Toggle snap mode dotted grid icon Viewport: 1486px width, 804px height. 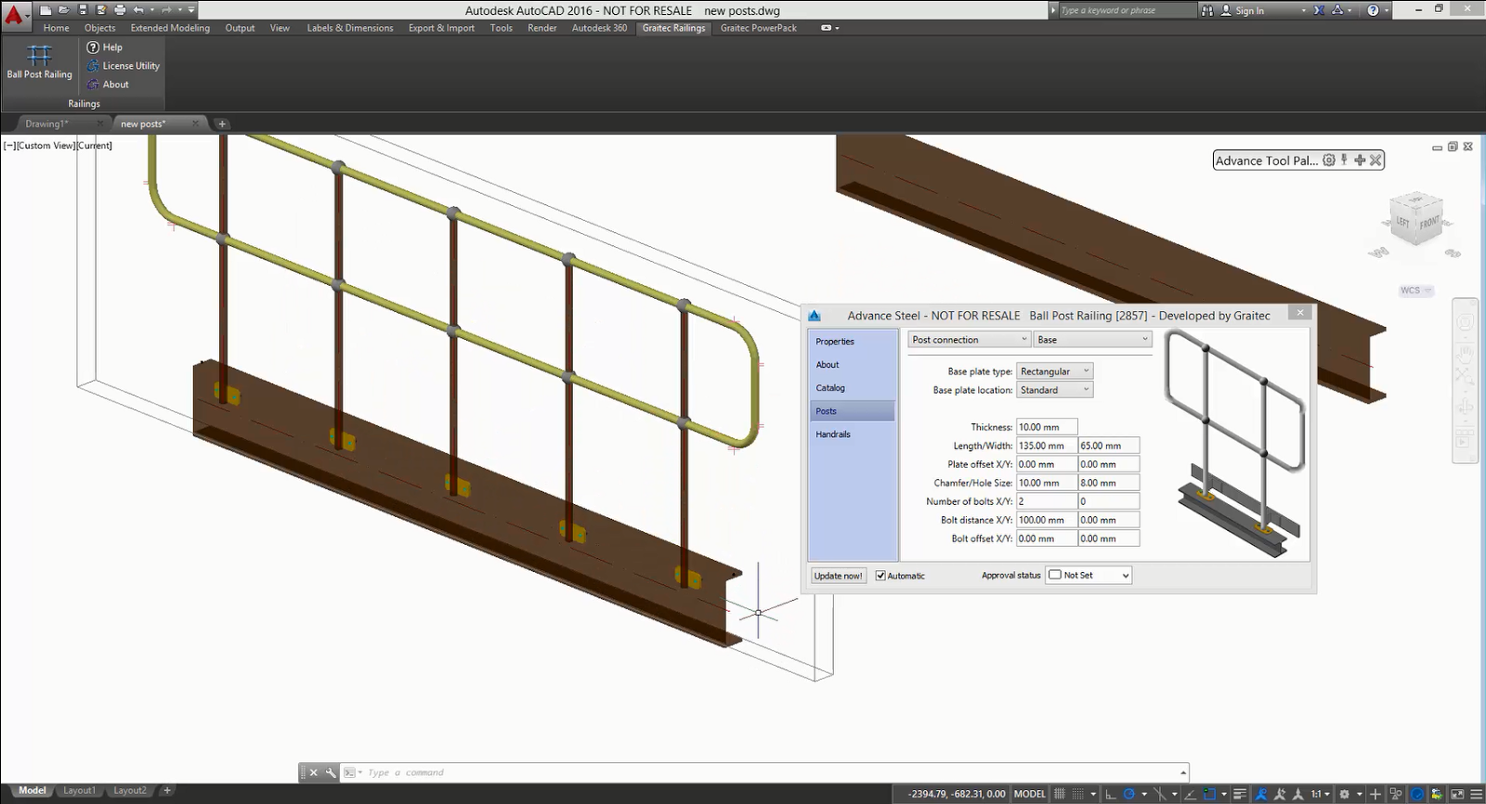pyautogui.click(x=1078, y=794)
